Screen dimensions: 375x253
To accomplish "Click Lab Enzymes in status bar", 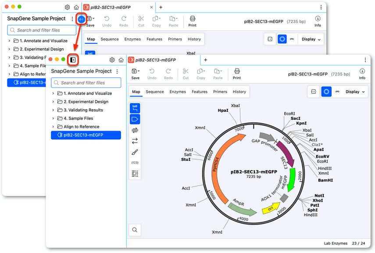I will [336, 243].
